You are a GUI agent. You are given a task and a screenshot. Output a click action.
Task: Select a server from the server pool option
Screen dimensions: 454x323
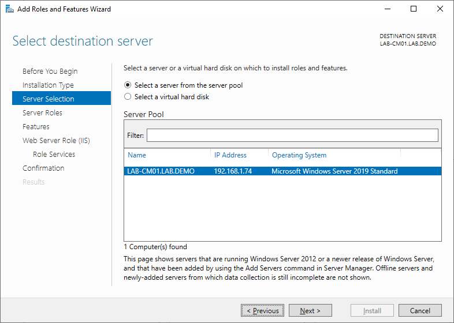128,85
